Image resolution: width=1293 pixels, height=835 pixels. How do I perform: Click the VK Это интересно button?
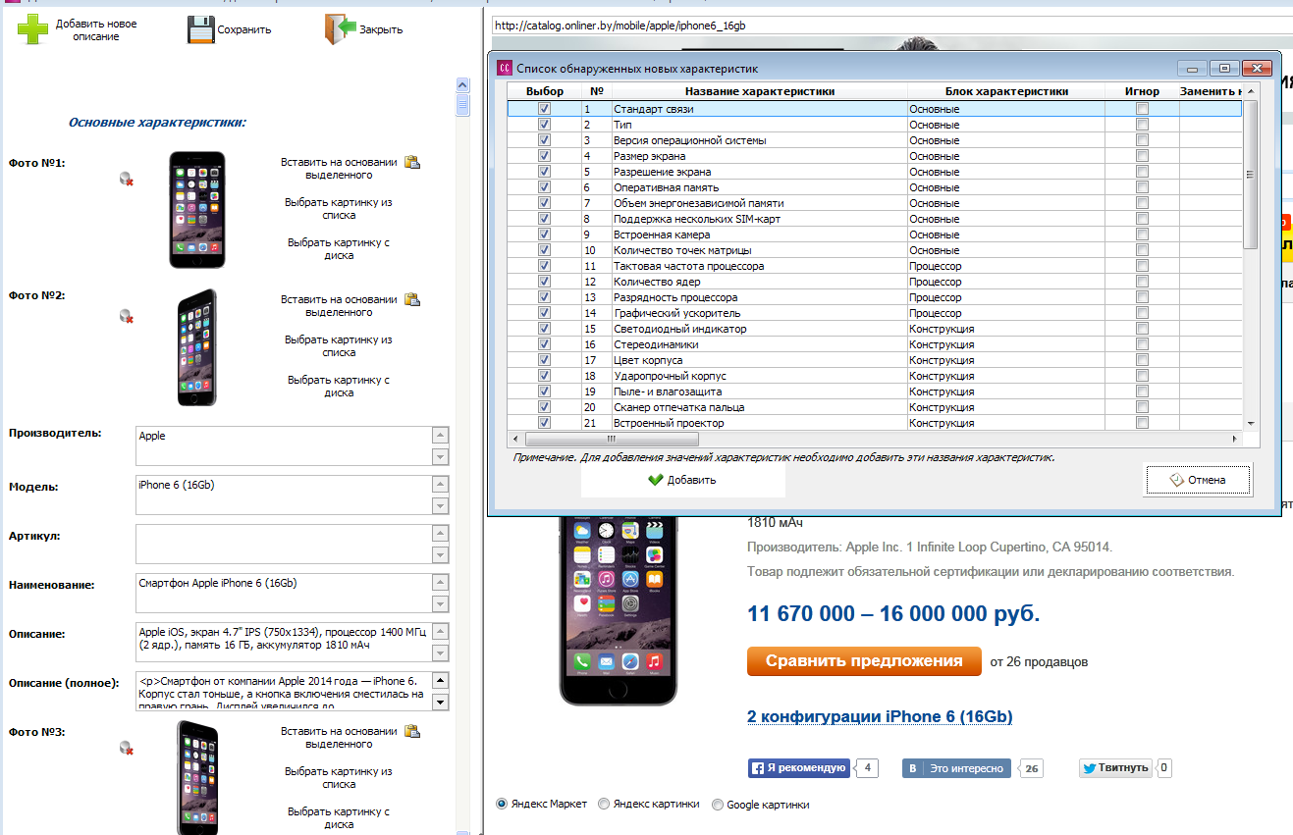[956, 768]
